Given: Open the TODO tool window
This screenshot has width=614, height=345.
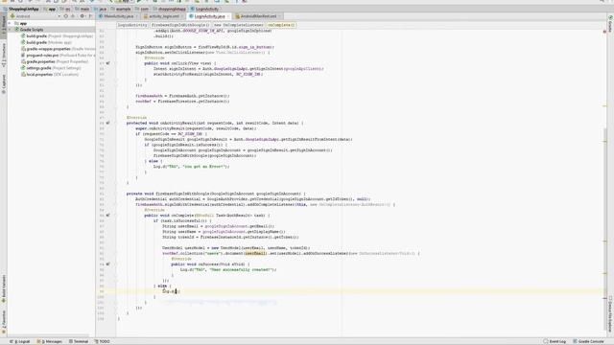Looking at the screenshot, I should (103, 341).
